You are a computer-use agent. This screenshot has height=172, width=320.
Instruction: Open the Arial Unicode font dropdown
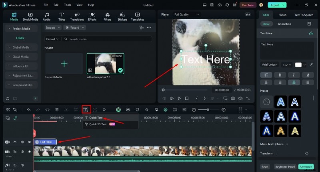(270, 65)
